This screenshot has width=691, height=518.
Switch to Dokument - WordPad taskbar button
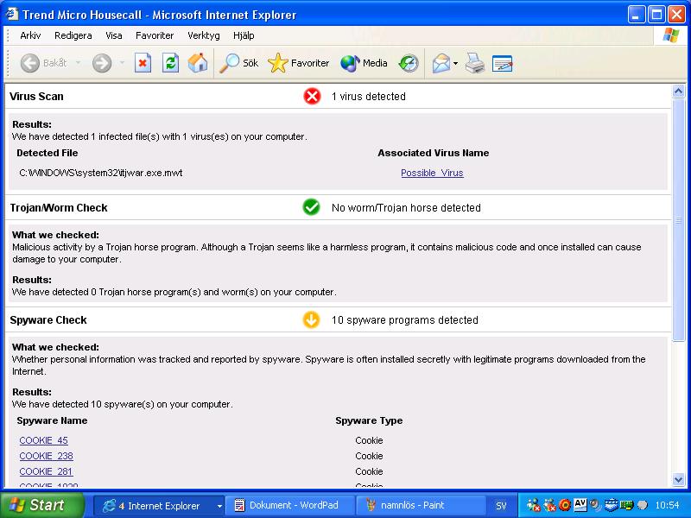[x=289, y=505]
